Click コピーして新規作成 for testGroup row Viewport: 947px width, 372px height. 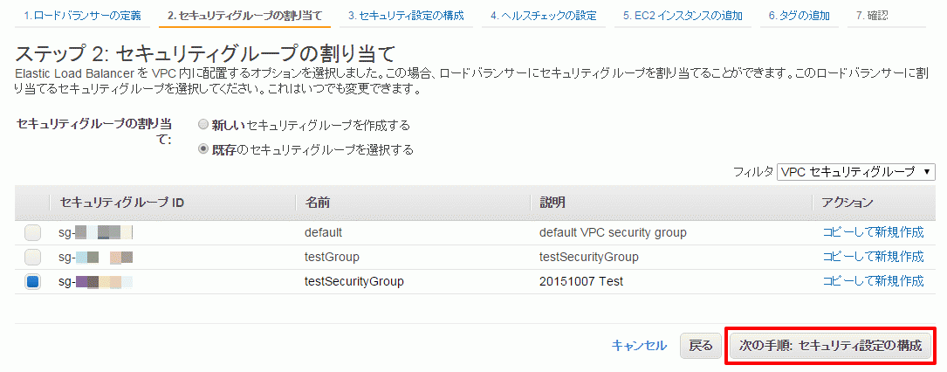point(873,257)
